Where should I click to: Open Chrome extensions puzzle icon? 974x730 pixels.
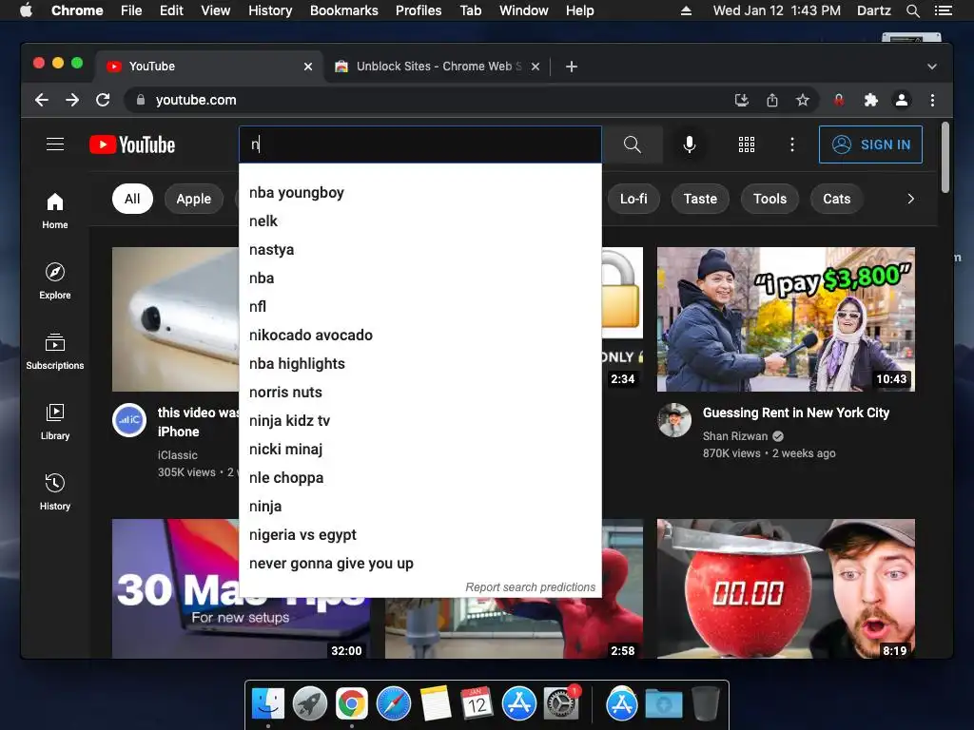click(x=871, y=100)
